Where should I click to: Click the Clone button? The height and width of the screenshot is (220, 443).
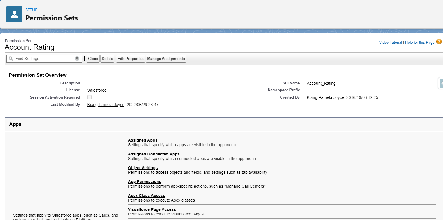[x=93, y=59]
